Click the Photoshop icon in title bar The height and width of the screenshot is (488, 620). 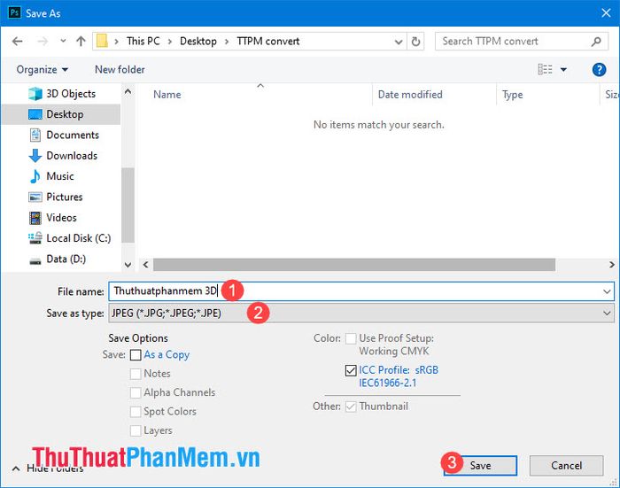(14, 12)
